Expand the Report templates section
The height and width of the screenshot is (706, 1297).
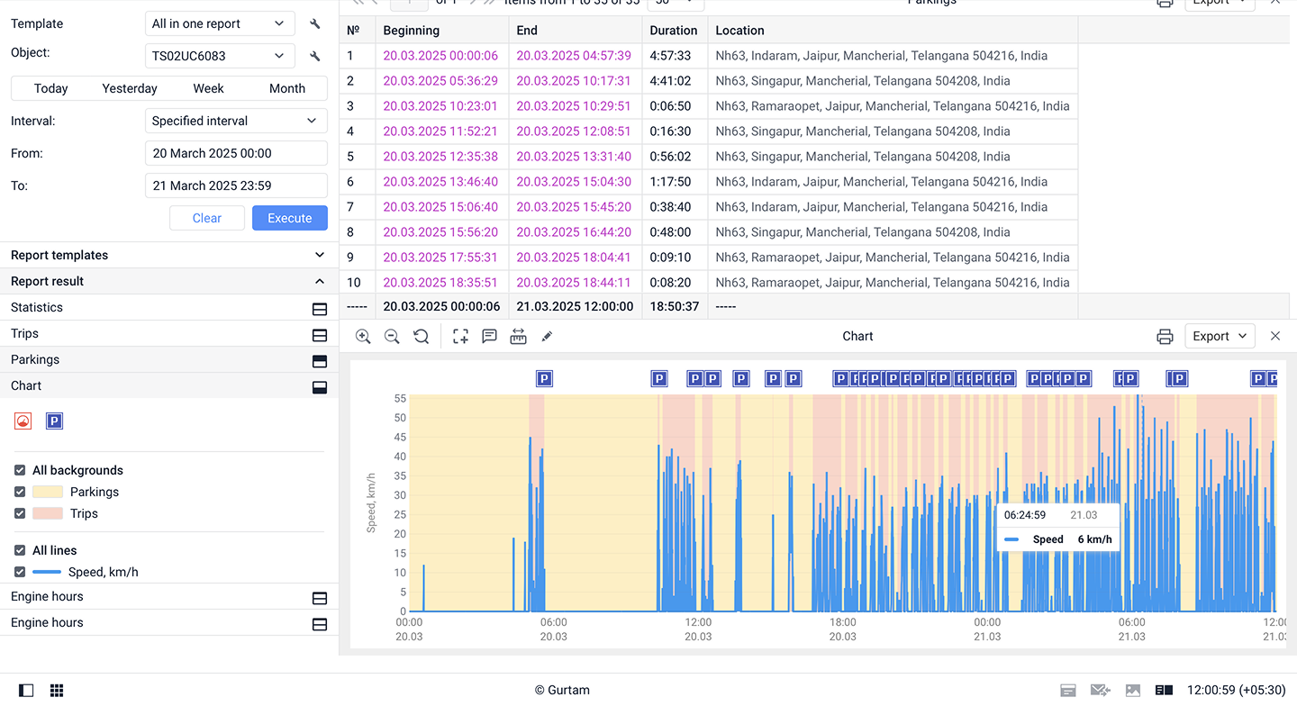169,255
